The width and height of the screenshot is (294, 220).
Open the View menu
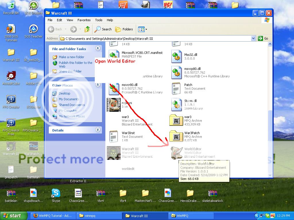point(70,20)
